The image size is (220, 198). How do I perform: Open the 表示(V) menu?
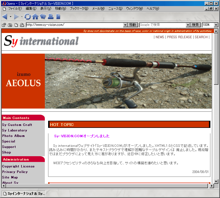point(46,9)
